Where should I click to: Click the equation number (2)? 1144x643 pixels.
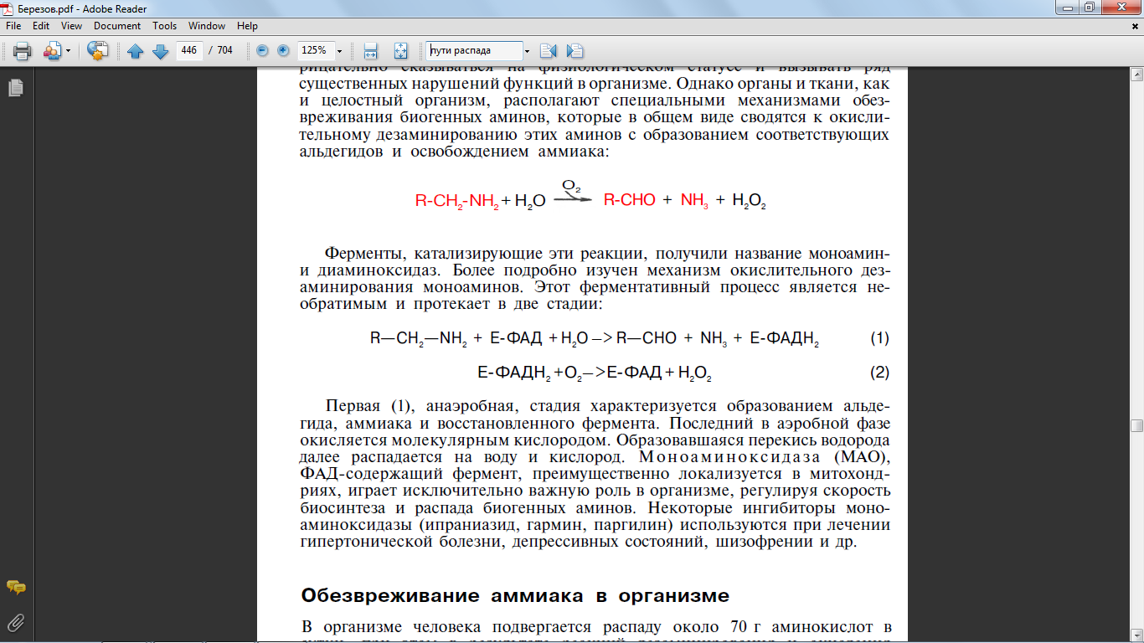[x=879, y=372]
